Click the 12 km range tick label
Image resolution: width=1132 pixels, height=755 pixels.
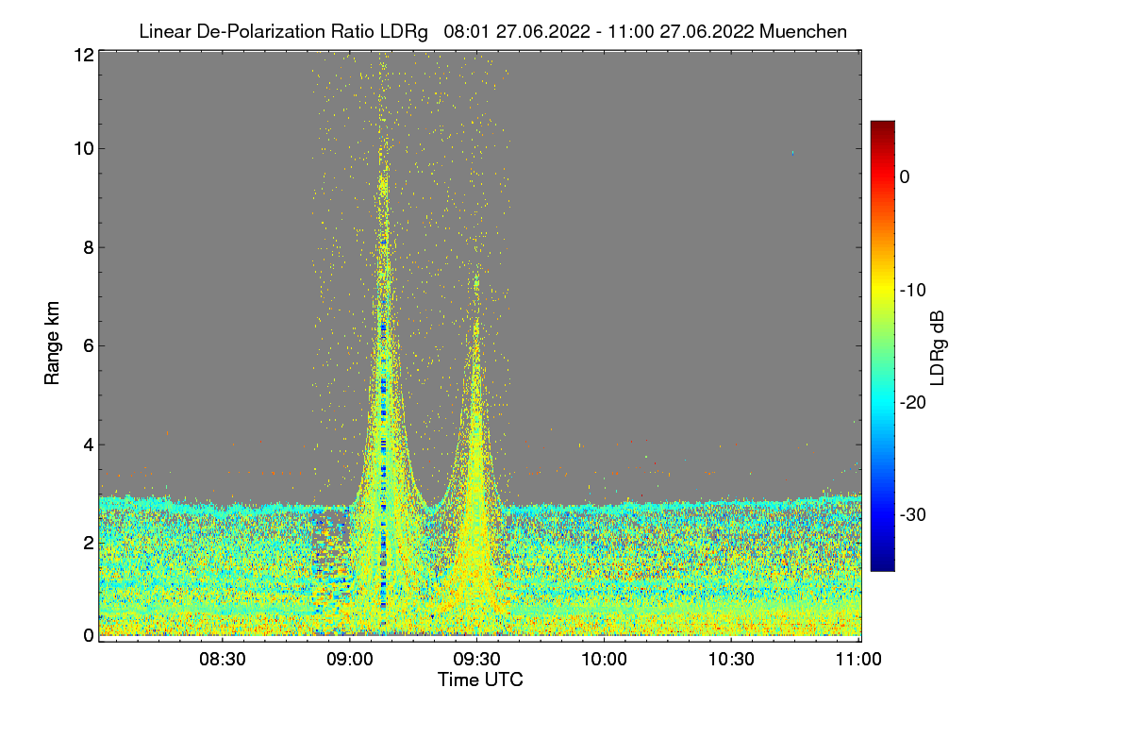point(83,55)
